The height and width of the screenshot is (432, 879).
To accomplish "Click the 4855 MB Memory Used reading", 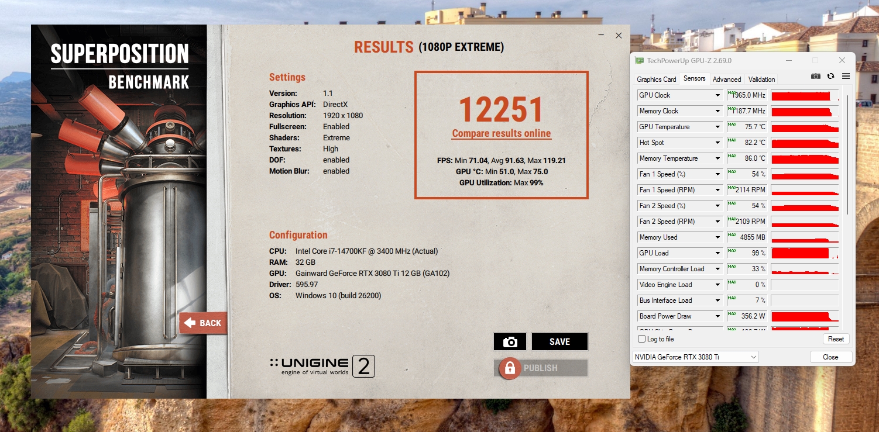I will [747, 237].
